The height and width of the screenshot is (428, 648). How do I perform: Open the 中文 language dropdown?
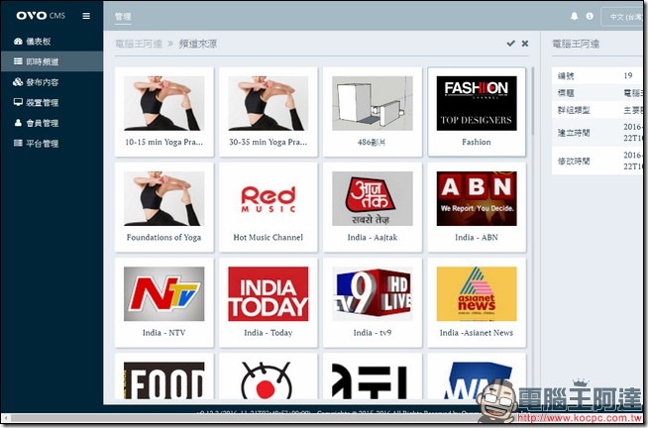[x=623, y=17]
